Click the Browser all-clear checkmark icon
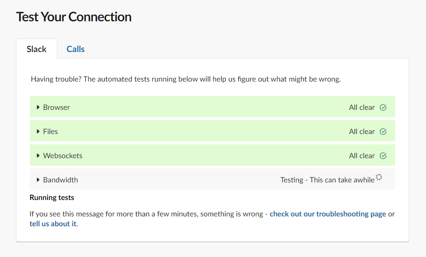Viewport: 426px width, 257px height. 383,107
